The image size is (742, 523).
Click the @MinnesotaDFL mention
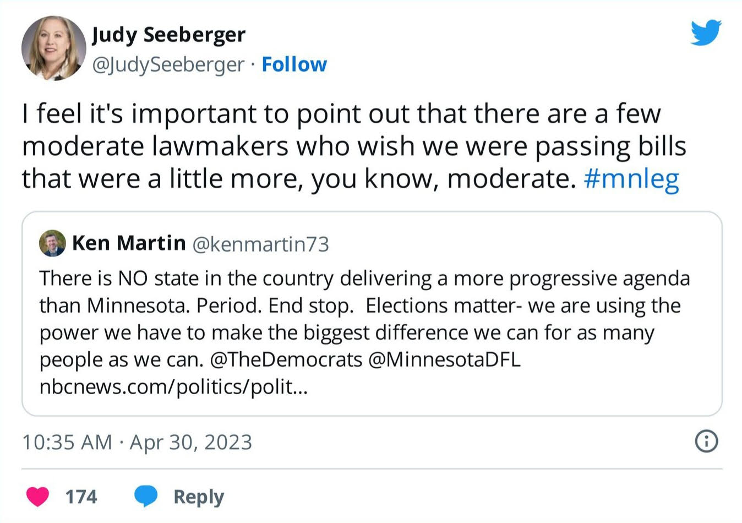444,359
